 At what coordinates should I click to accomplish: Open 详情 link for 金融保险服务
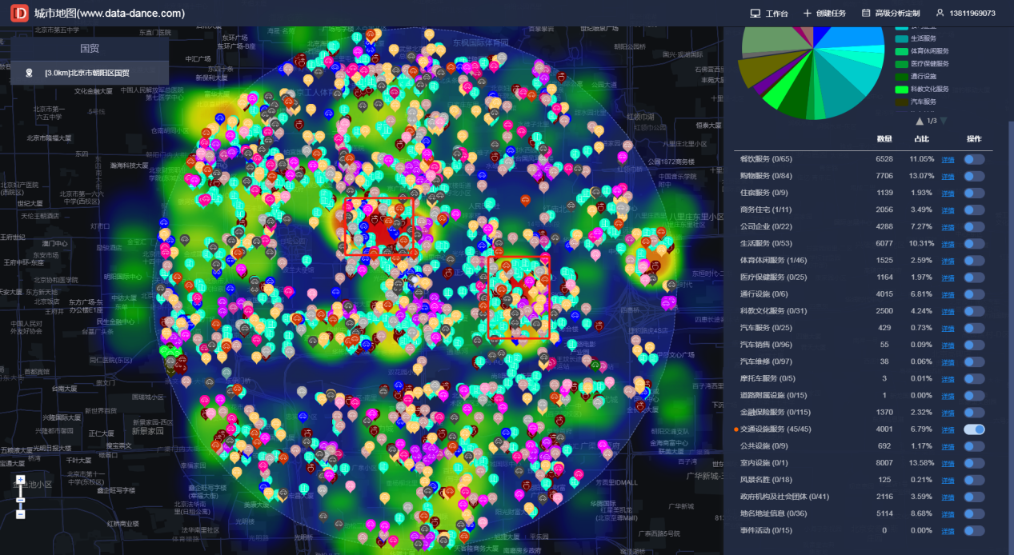click(948, 413)
